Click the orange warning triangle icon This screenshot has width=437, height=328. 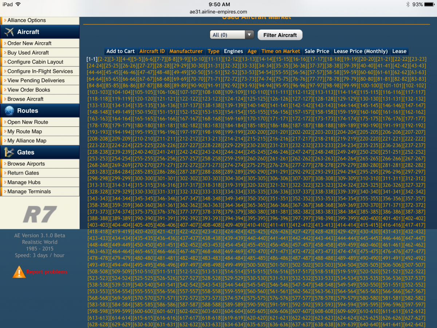19,272
